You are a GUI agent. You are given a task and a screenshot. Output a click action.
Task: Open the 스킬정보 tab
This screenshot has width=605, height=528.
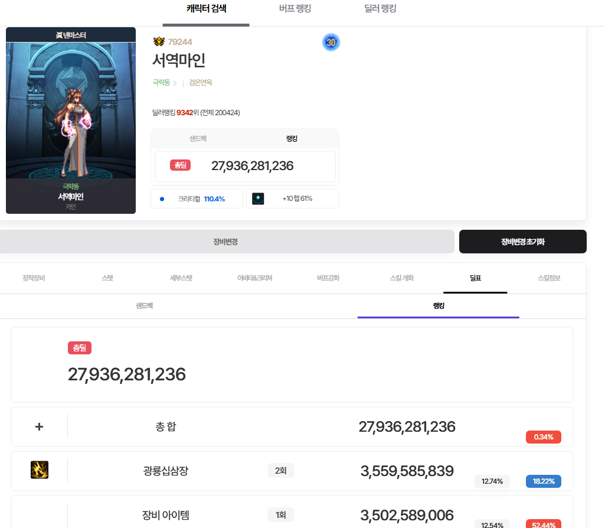549,278
